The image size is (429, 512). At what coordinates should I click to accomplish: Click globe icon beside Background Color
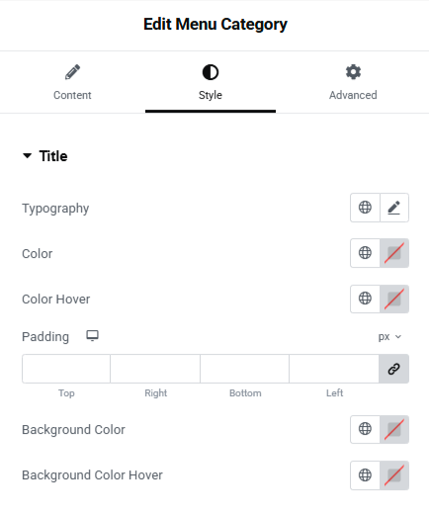click(x=365, y=429)
